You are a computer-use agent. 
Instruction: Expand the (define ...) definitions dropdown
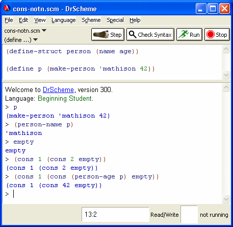point(21,40)
